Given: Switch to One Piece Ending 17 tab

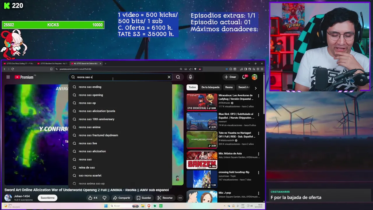Looking at the screenshot, I should [x=19, y=63].
